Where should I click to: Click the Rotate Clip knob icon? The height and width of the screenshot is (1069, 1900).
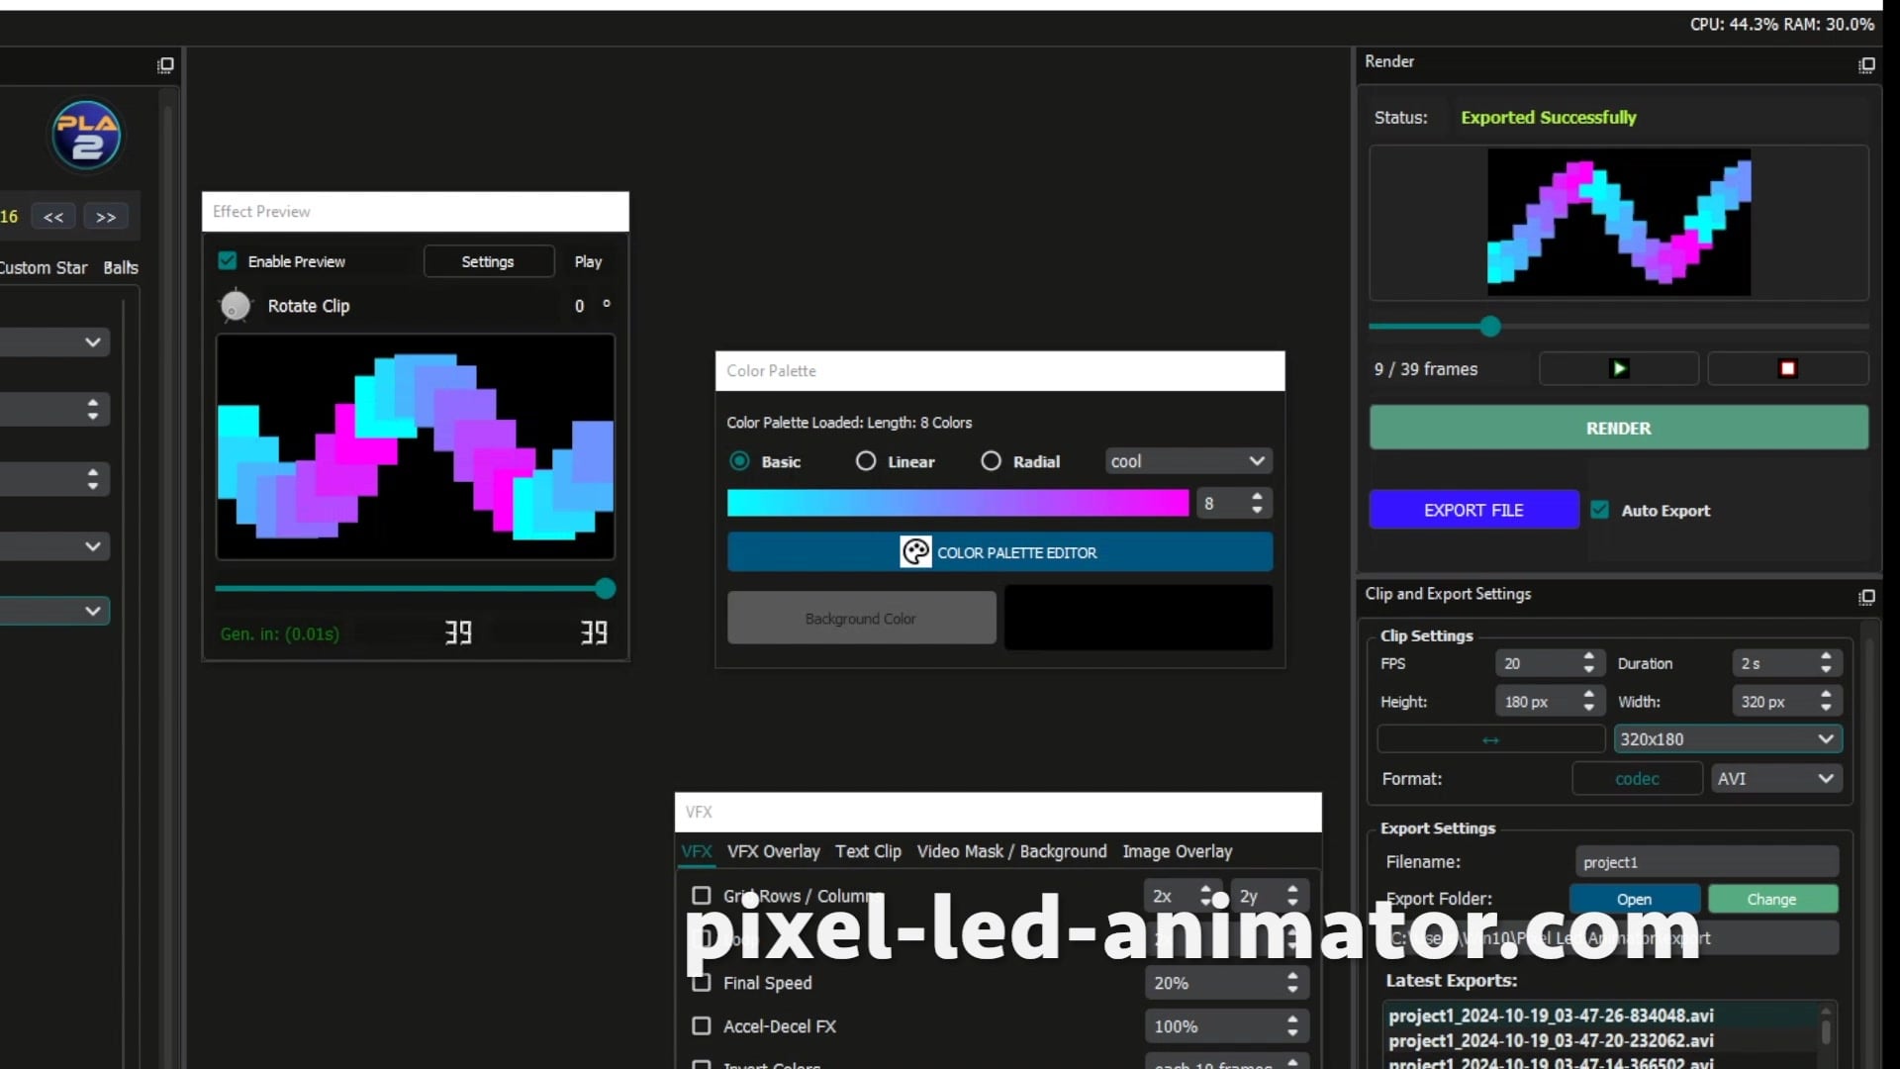coord(235,306)
